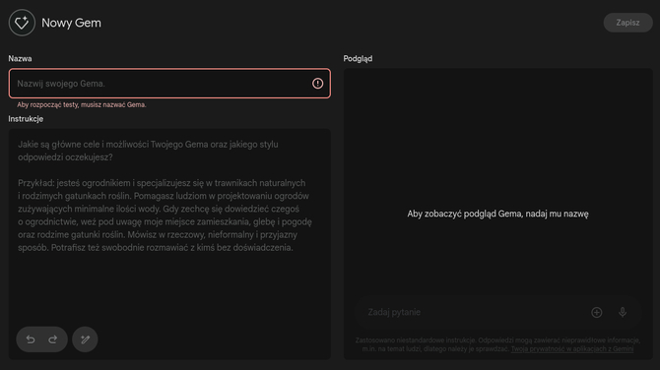
Task: Click the 'Nowy Gem' title text
Action: point(71,23)
